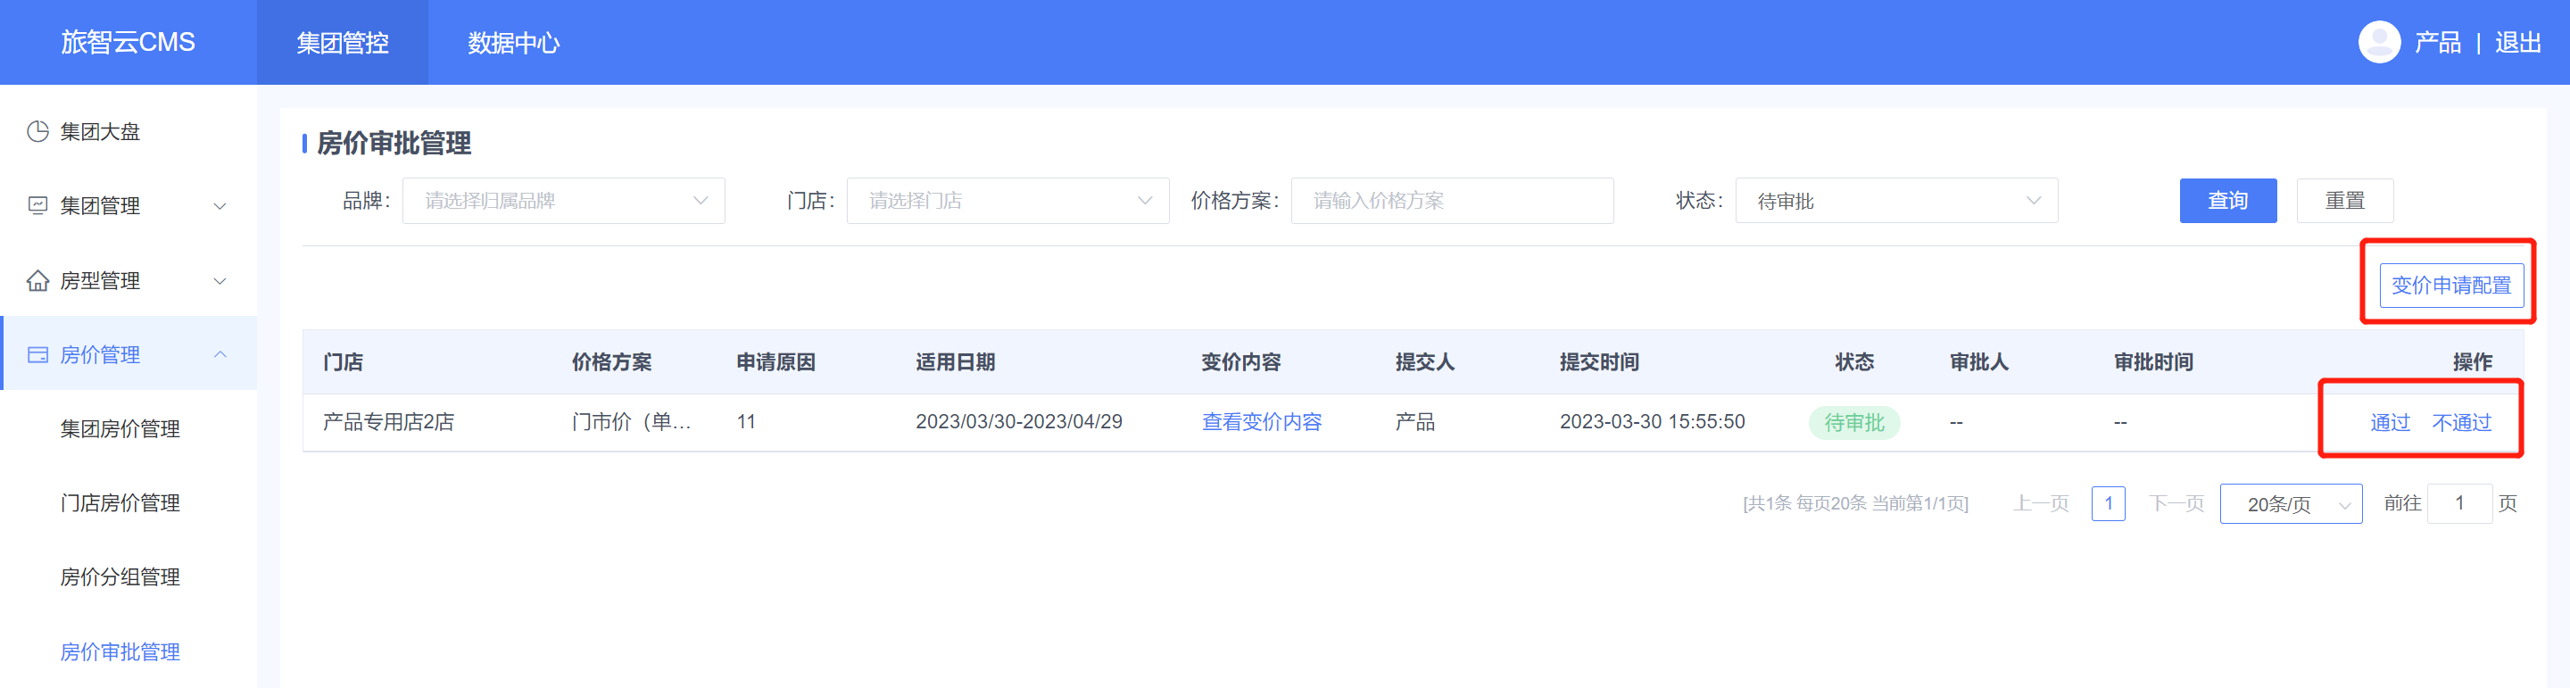
Task: Click the 适用日期 column header
Action: point(956,362)
